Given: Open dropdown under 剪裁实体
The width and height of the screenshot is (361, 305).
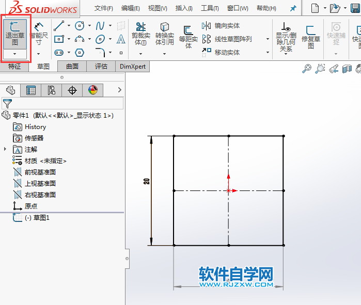Looking at the screenshot, I should [x=140, y=54].
